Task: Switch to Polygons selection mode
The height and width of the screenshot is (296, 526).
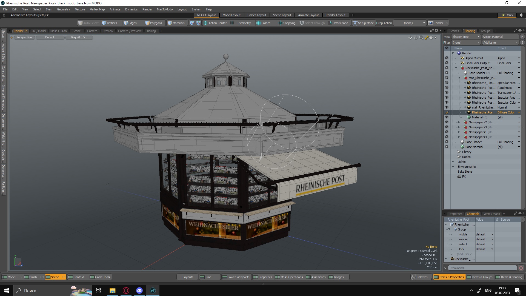Action: (154, 23)
